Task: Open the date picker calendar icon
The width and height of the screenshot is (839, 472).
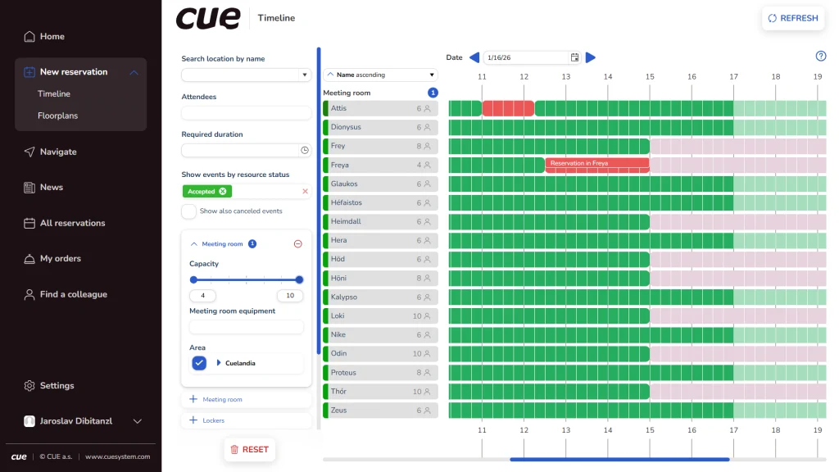Action: (x=574, y=57)
